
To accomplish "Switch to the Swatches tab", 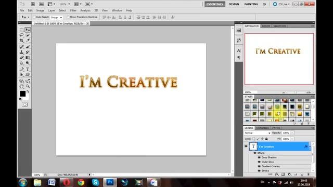I will (279, 26).
